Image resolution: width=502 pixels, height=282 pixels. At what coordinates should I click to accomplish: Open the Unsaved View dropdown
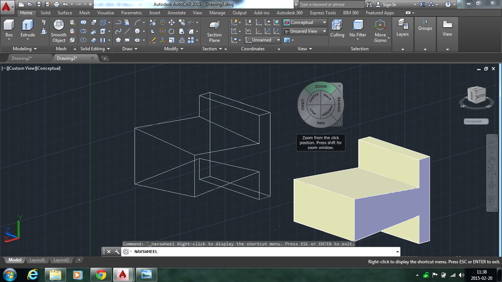pos(305,31)
